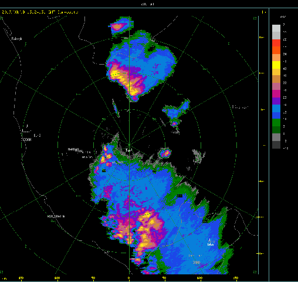The image size is (298, 282).
Task: Pick the purple swatch in the reflectivity scale
Action: click(276, 101)
